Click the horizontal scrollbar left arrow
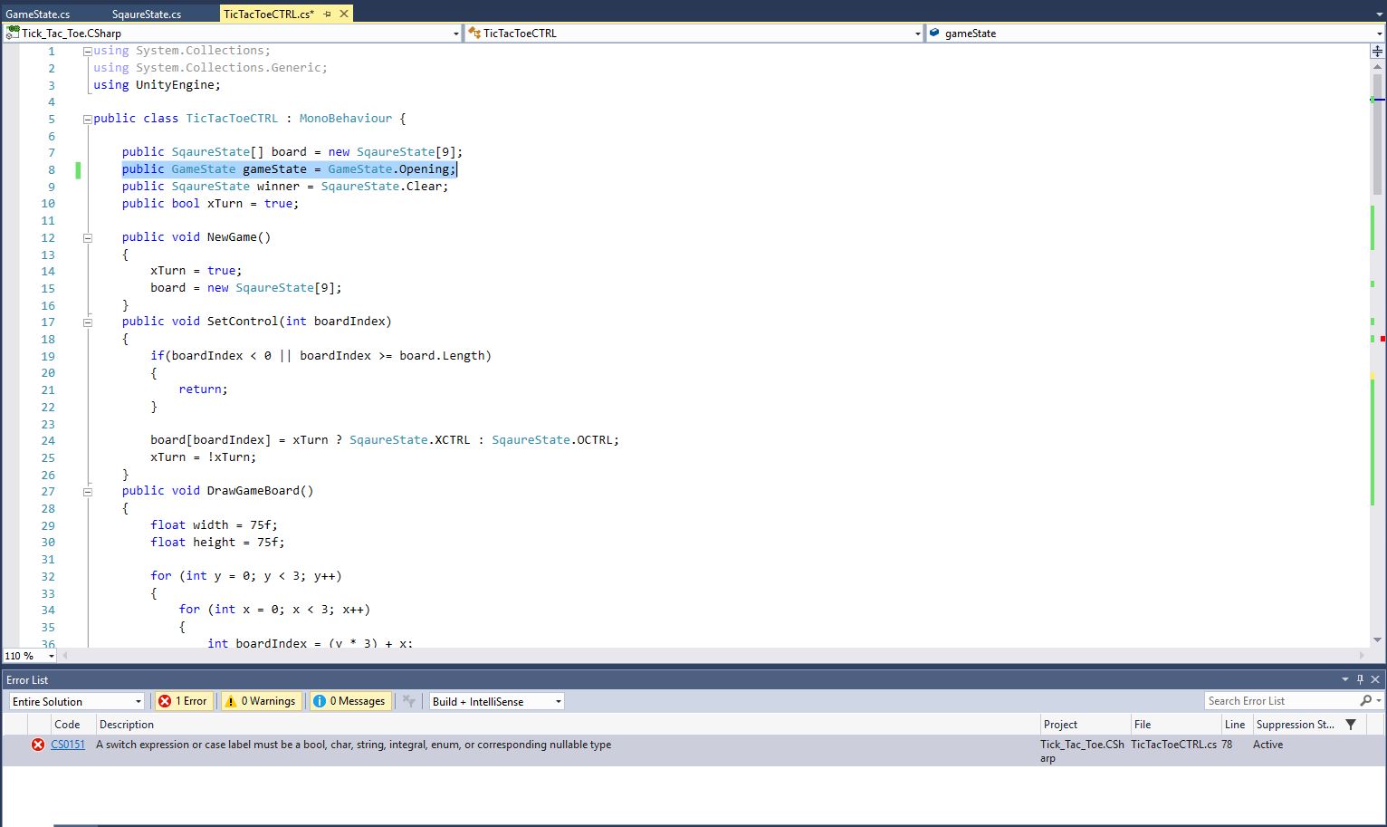This screenshot has width=1387, height=827. click(x=64, y=655)
